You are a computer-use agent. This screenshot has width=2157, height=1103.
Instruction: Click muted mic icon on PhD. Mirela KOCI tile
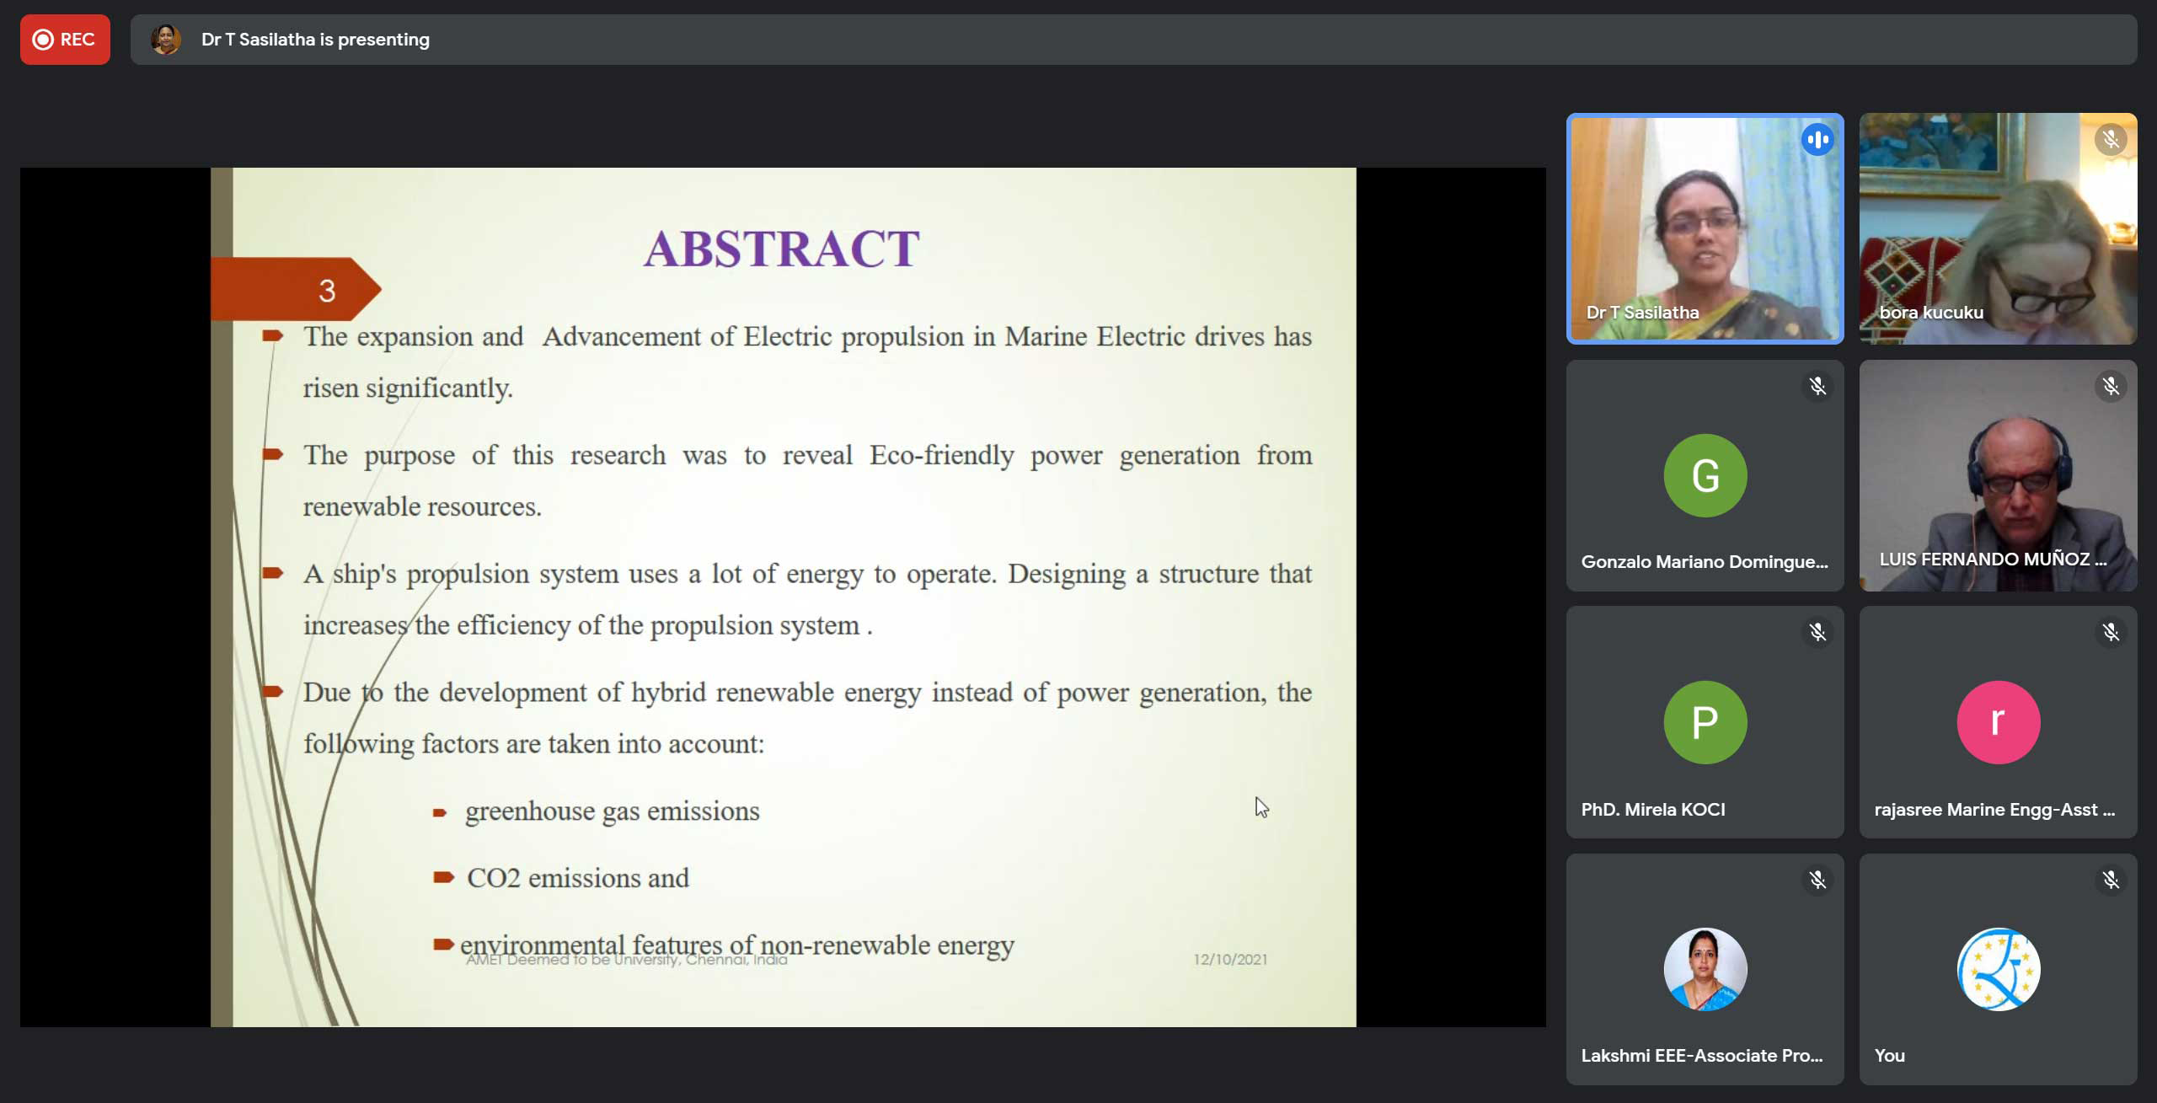(x=1817, y=633)
